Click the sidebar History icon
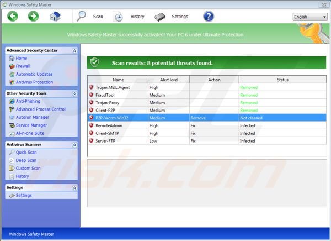331x241 pixels. tap(12, 176)
